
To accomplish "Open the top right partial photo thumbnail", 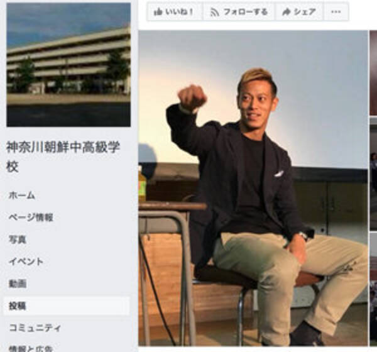I will [x=373, y=73].
